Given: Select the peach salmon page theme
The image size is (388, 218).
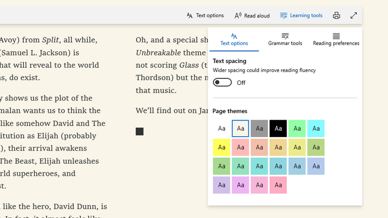Looking at the screenshot, I should (x=259, y=147).
